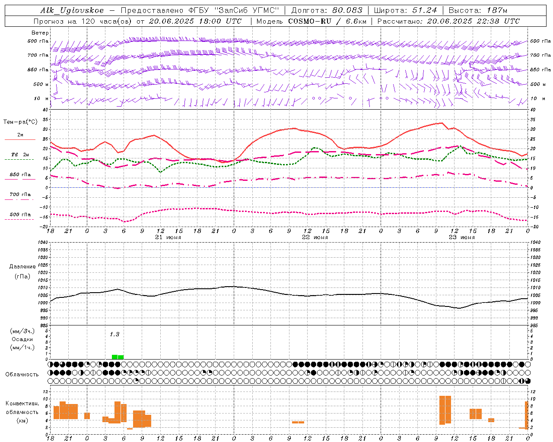
Task: Click the 'Td 2м' dew point legend entry
Action: coord(20,155)
